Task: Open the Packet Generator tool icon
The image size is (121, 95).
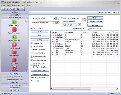Action: coord(14,30)
